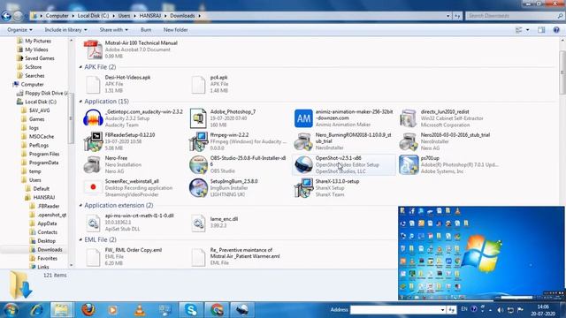Select the Desi-Hot-Videos.apk file icon

point(93,84)
